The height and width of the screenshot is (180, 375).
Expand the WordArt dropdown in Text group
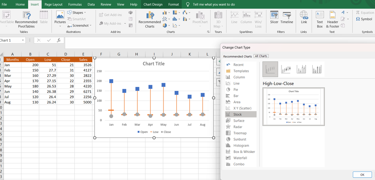click(x=348, y=12)
